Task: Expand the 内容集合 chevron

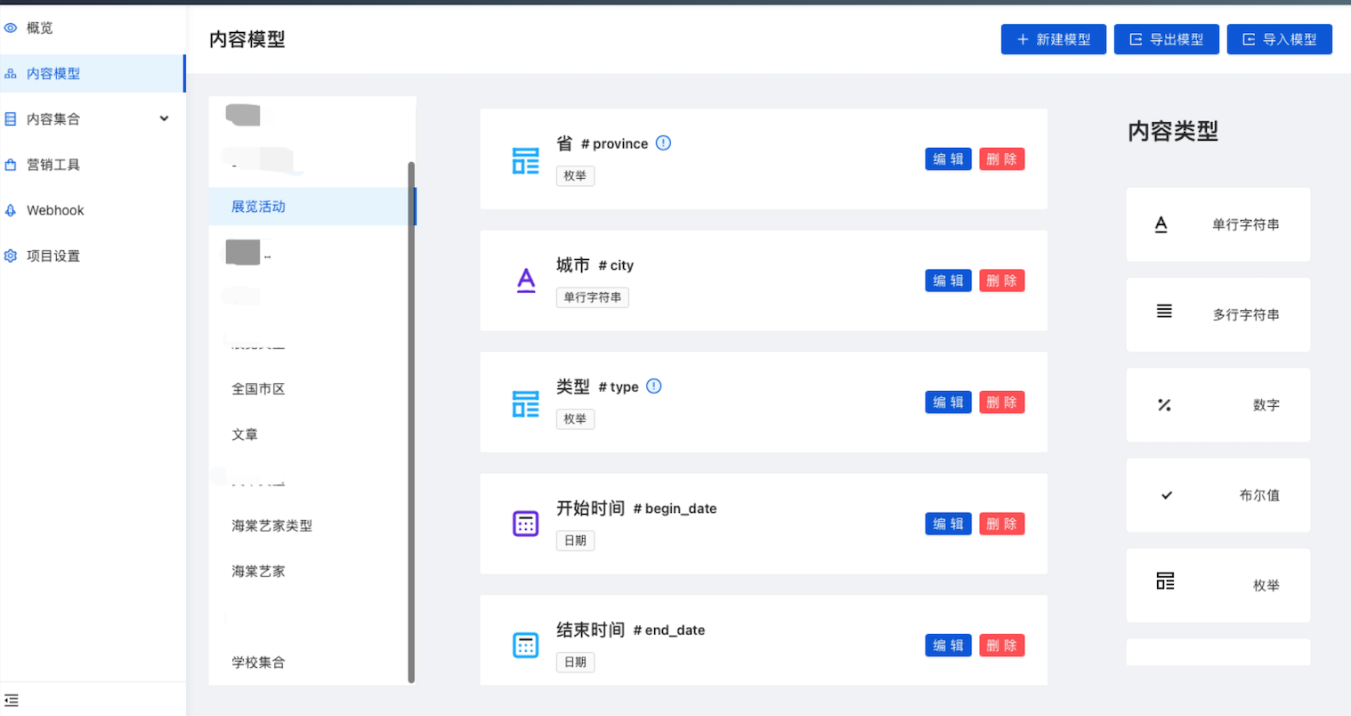Action: coord(164,118)
